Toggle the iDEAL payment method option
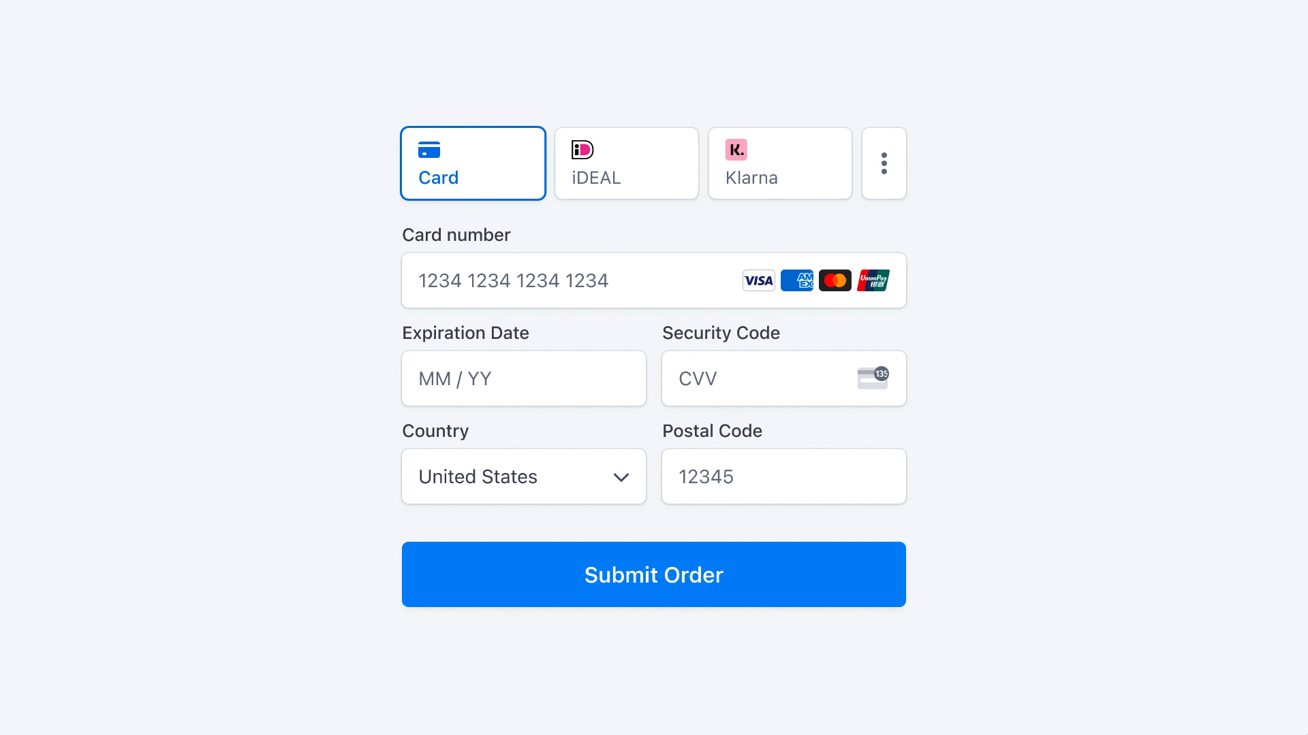Image resolution: width=1308 pixels, height=735 pixels. tap(627, 163)
